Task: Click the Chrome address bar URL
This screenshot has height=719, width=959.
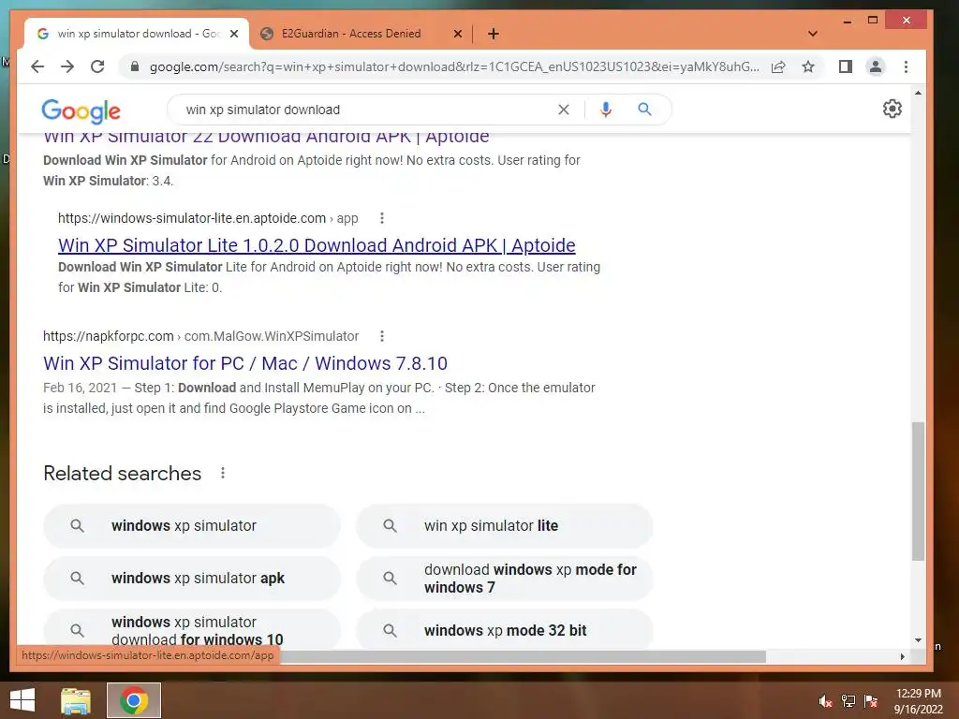Action: tap(454, 66)
